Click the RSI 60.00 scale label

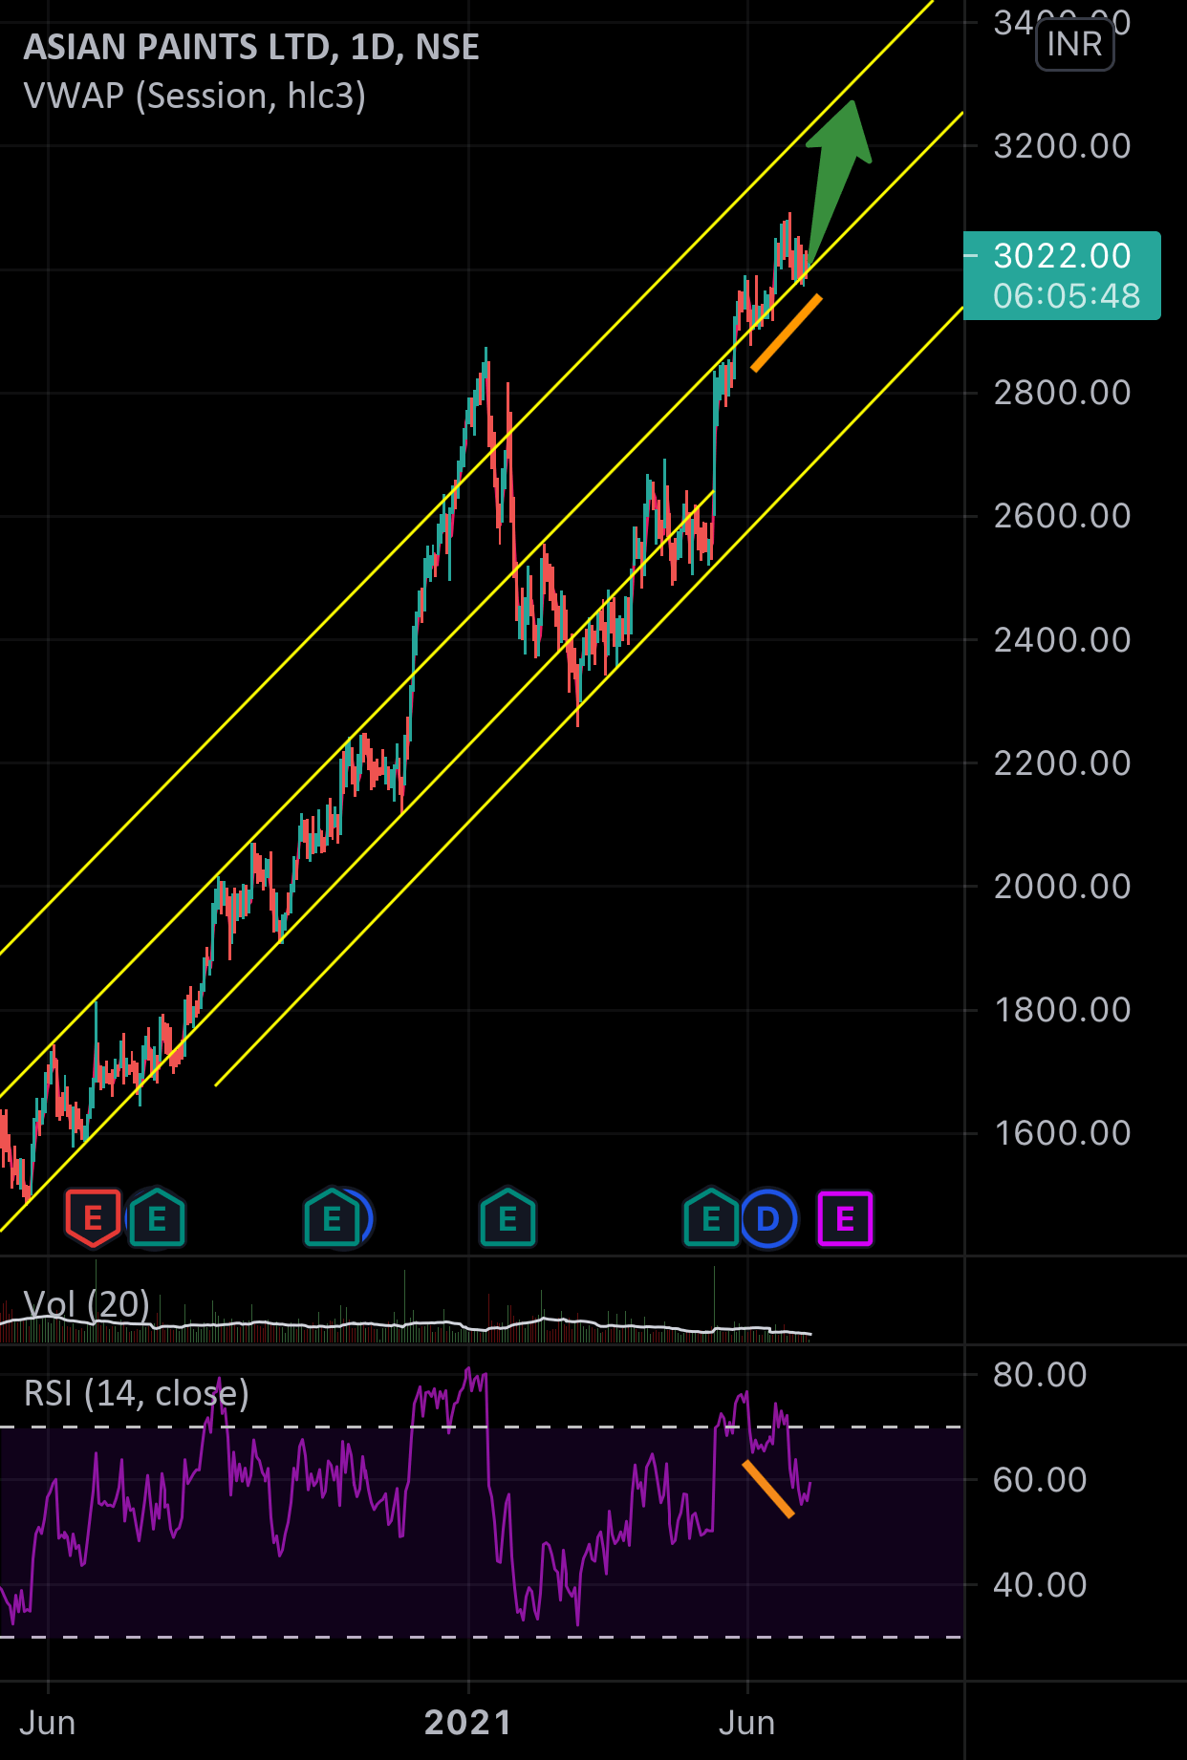pos(1040,1480)
